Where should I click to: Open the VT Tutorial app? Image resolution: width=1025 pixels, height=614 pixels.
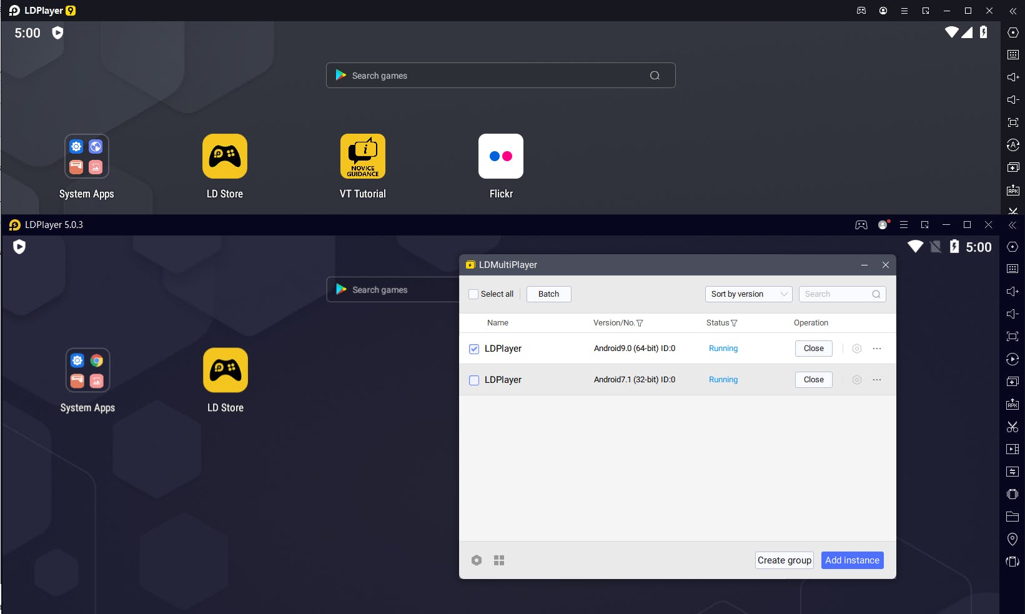(x=363, y=156)
